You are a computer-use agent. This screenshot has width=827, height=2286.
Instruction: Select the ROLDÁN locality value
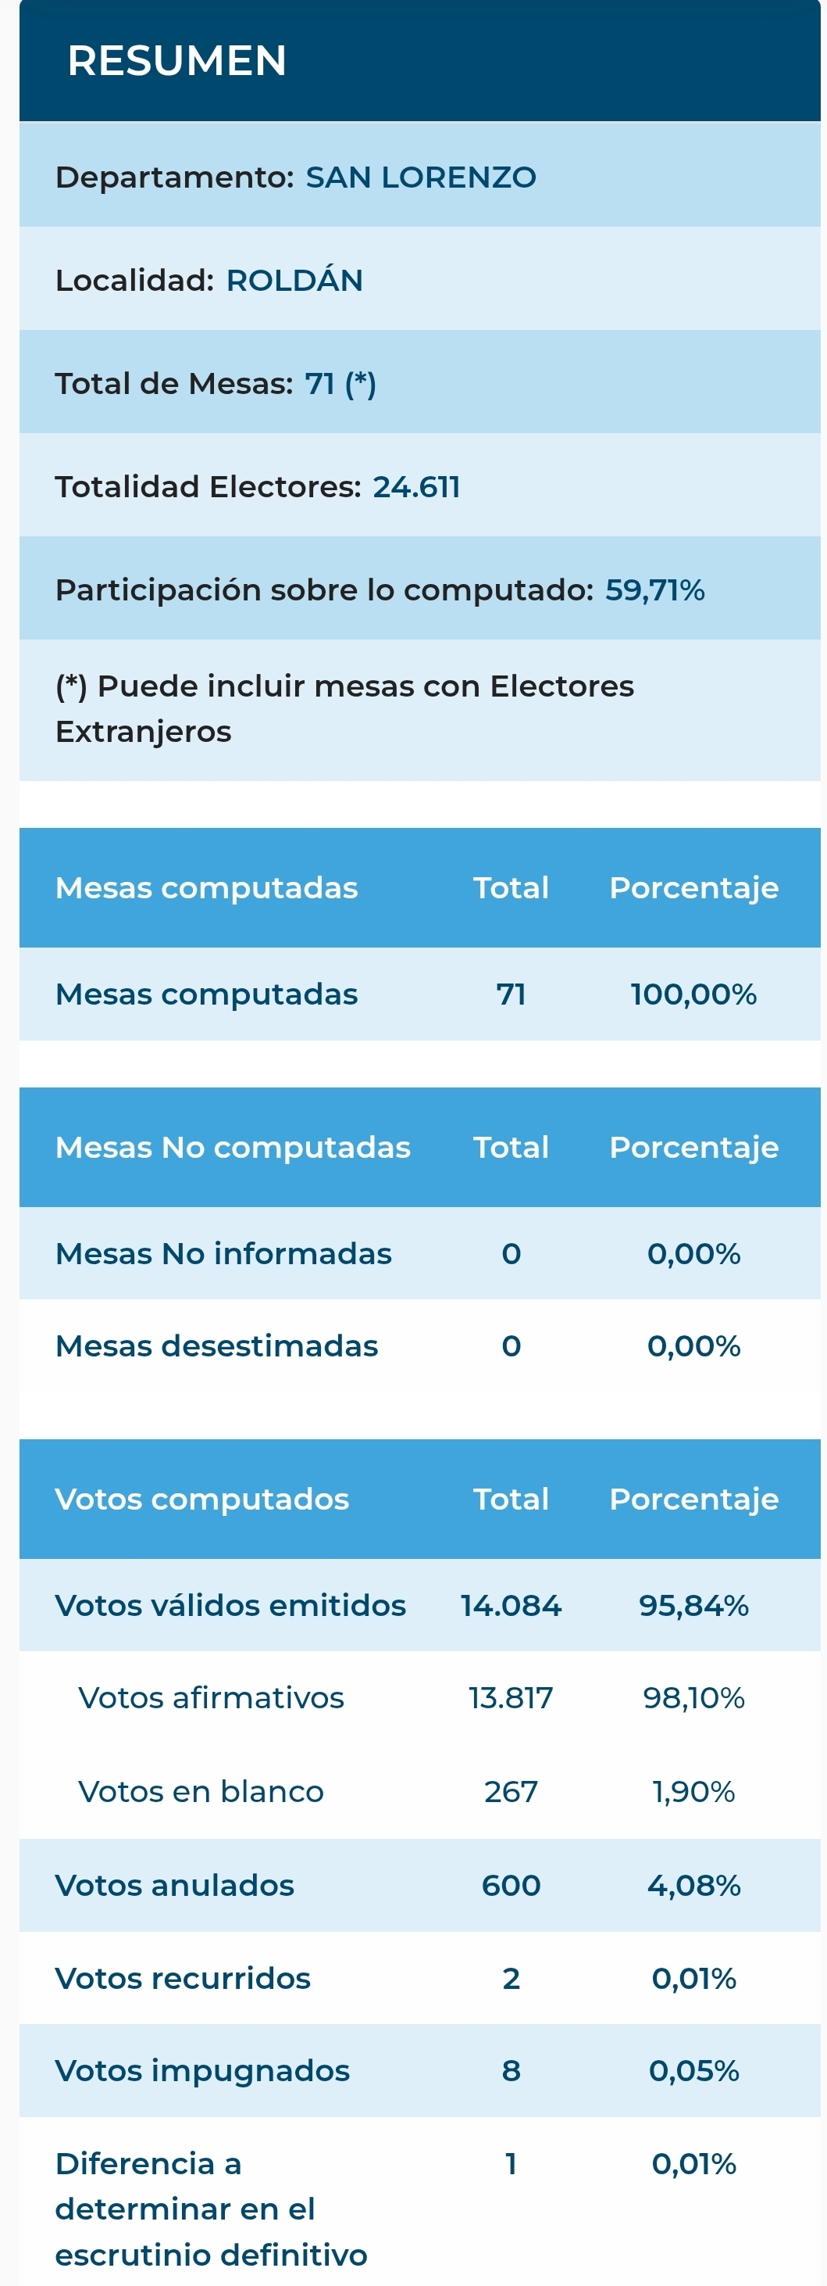[x=294, y=281]
